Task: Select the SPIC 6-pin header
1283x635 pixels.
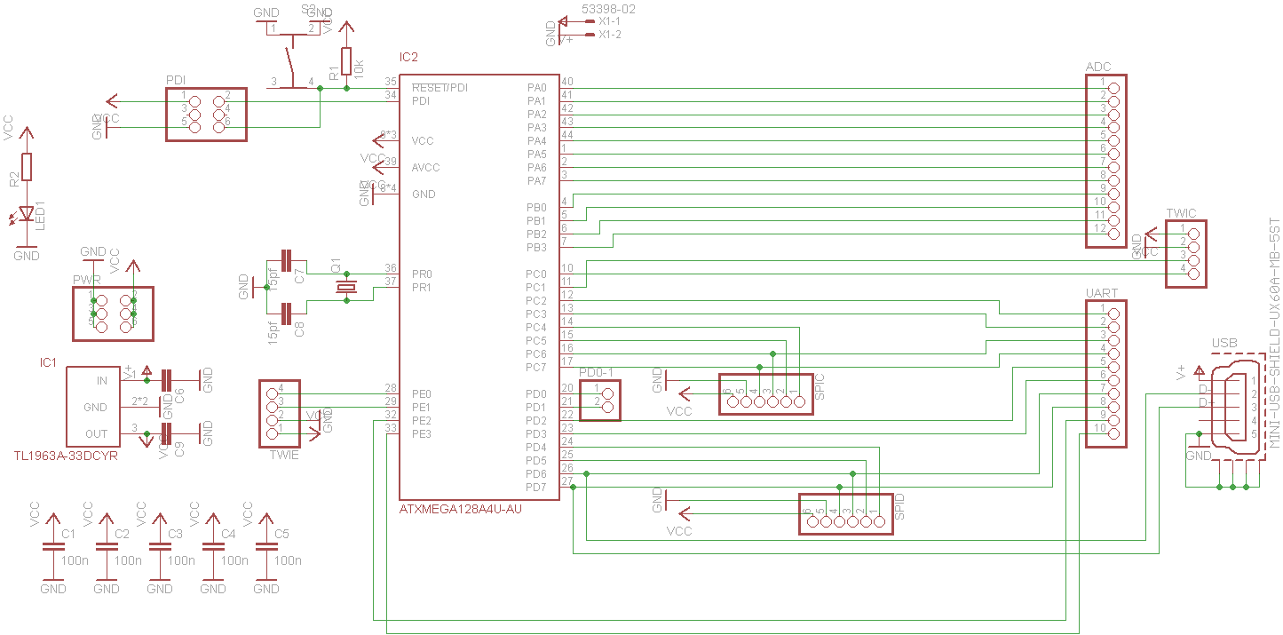Action: tap(766, 394)
